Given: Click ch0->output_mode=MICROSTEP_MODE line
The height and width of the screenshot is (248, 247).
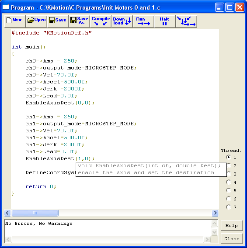Looking at the screenshot, I should click(x=81, y=68).
